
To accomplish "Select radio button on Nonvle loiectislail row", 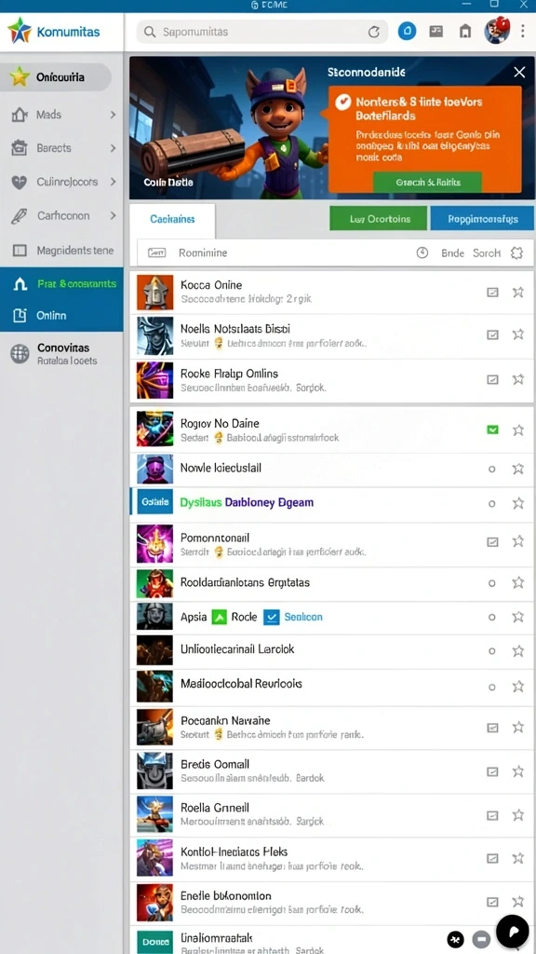I will click(492, 470).
